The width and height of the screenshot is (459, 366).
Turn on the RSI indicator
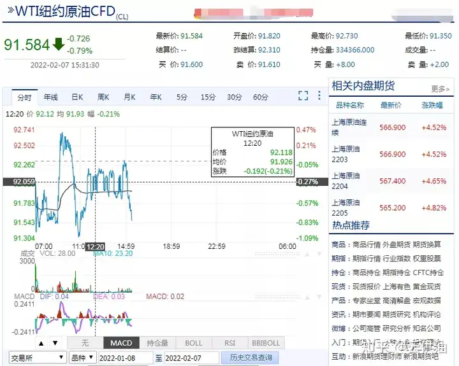[229, 343]
